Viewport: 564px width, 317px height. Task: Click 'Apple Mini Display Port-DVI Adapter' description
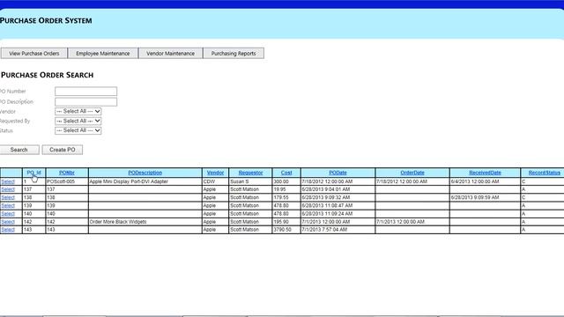click(129, 182)
